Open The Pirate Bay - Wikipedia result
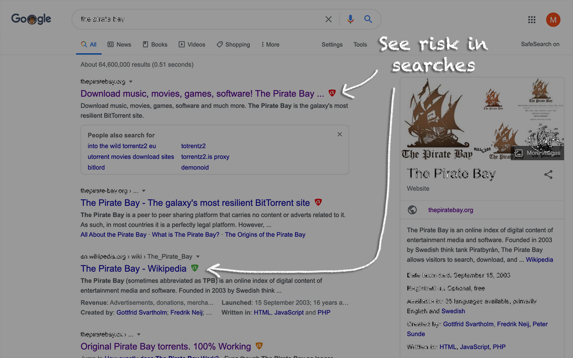573x358 pixels. tap(133, 268)
